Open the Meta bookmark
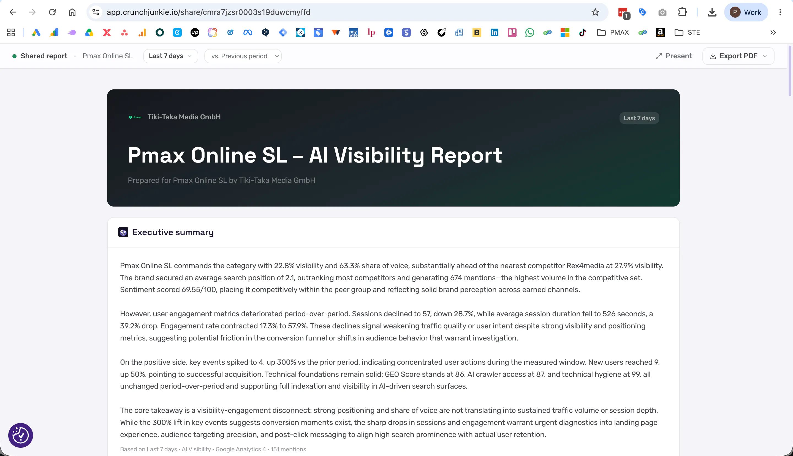Screen dimensions: 793x456 pos(248,32)
